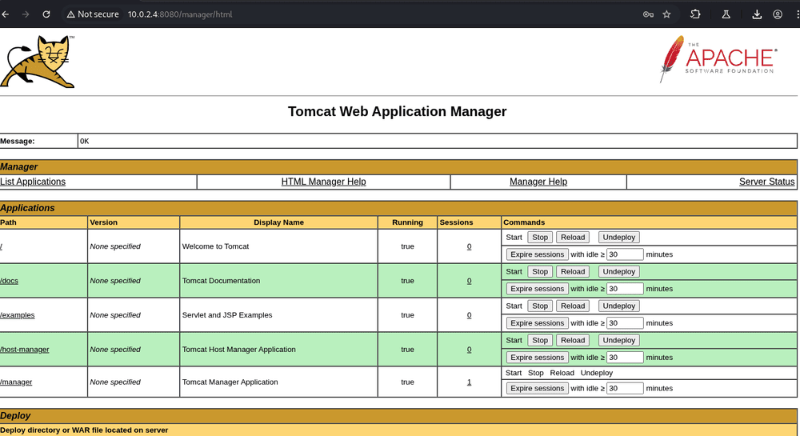Reload the /docs application
This screenshot has width=800, height=436.
coord(573,271)
